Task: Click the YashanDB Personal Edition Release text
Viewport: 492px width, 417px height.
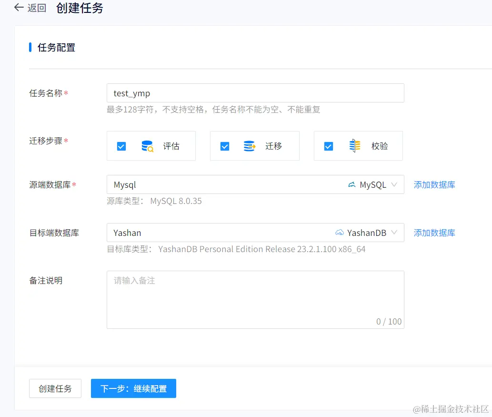Action: coord(261,249)
